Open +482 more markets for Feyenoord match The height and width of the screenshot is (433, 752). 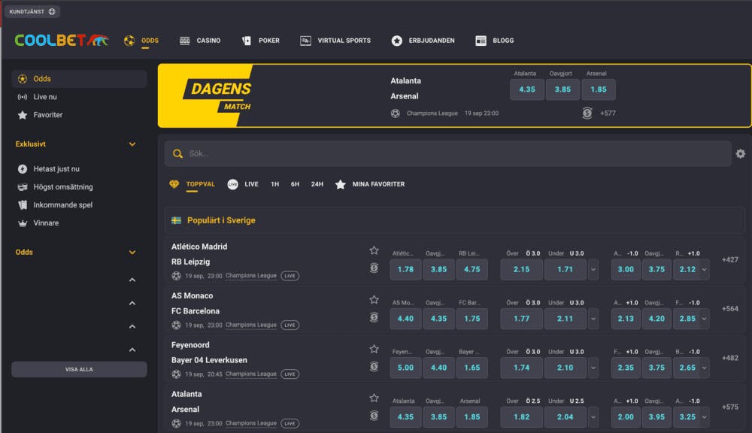[x=730, y=358]
